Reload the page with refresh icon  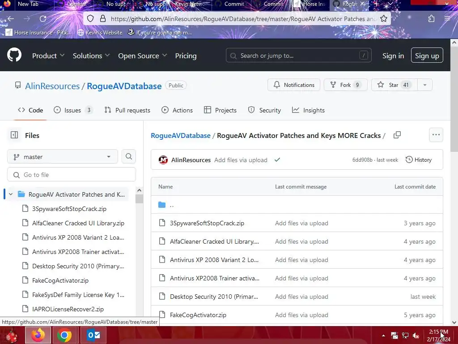click(43, 19)
